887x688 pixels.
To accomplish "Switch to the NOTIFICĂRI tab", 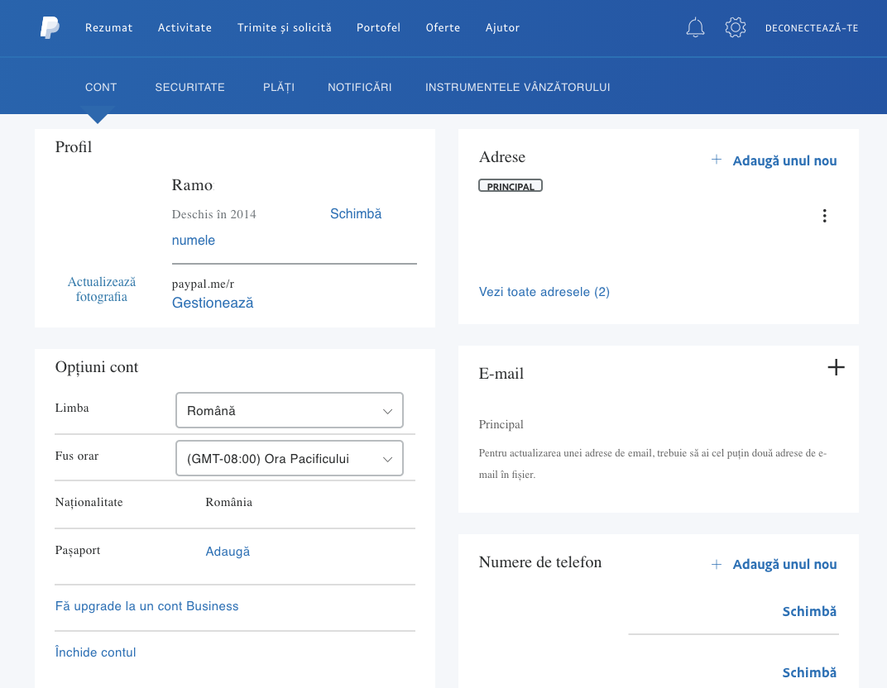I will [359, 87].
